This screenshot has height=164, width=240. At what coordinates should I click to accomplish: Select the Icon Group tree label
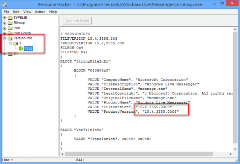tap(22, 33)
